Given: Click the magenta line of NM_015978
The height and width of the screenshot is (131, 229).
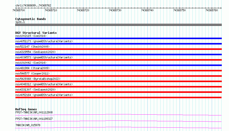Looking at the screenshot, I should pyautogui.click(x=118, y=127).
